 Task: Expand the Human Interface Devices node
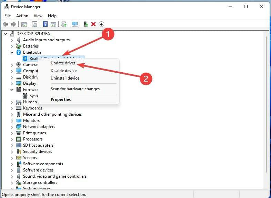[x=12, y=102]
